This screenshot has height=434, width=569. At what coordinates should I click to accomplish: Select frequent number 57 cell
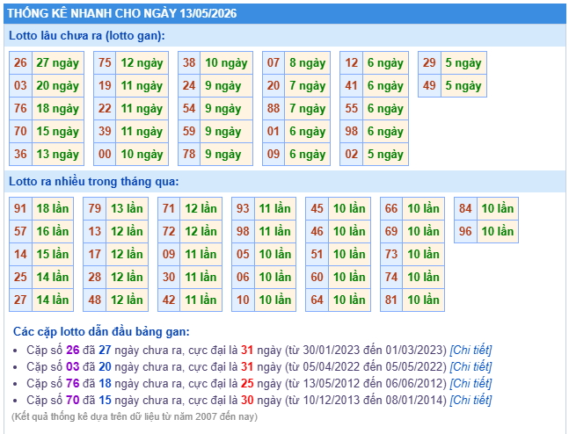coord(20,231)
